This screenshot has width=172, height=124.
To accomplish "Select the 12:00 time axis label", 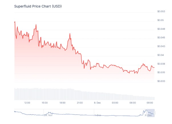I will pyautogui.click(x=27, y=103).
